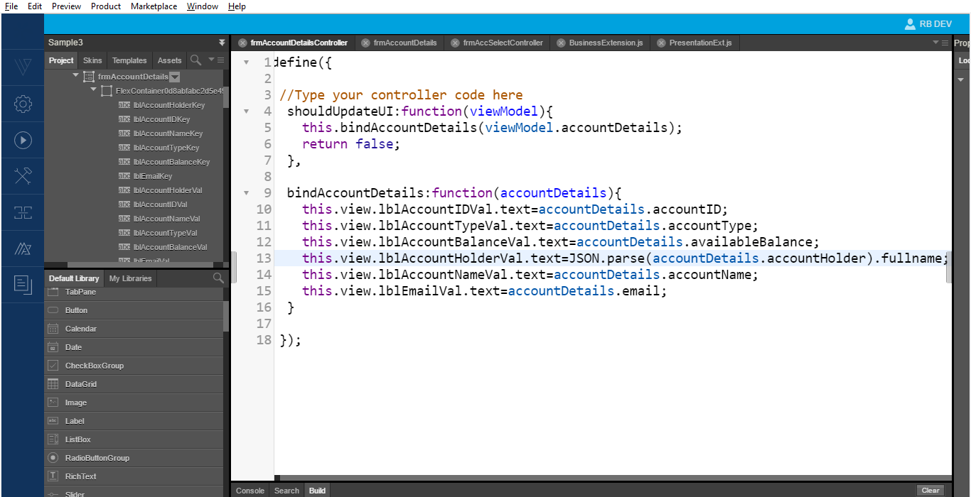Select the DataGrid widget in library
Image resolution: width=971 pixels, height=497 pixels.
[134, 384]
